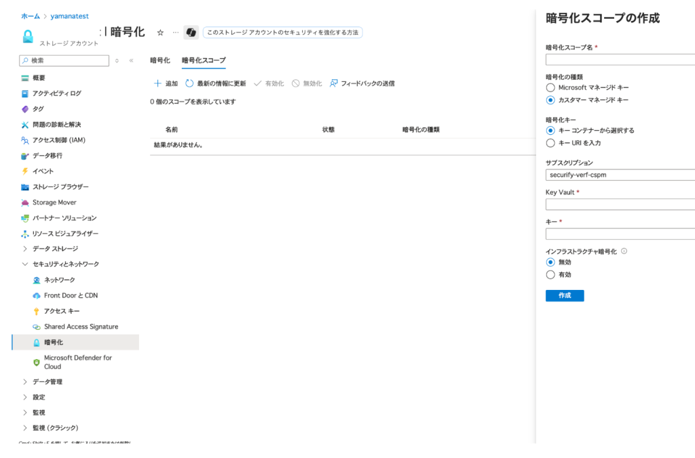Image resolution: width=695 pixels, height=458 pixels.
Task: Open the Copilot icon in header
Action: point(191,33)
